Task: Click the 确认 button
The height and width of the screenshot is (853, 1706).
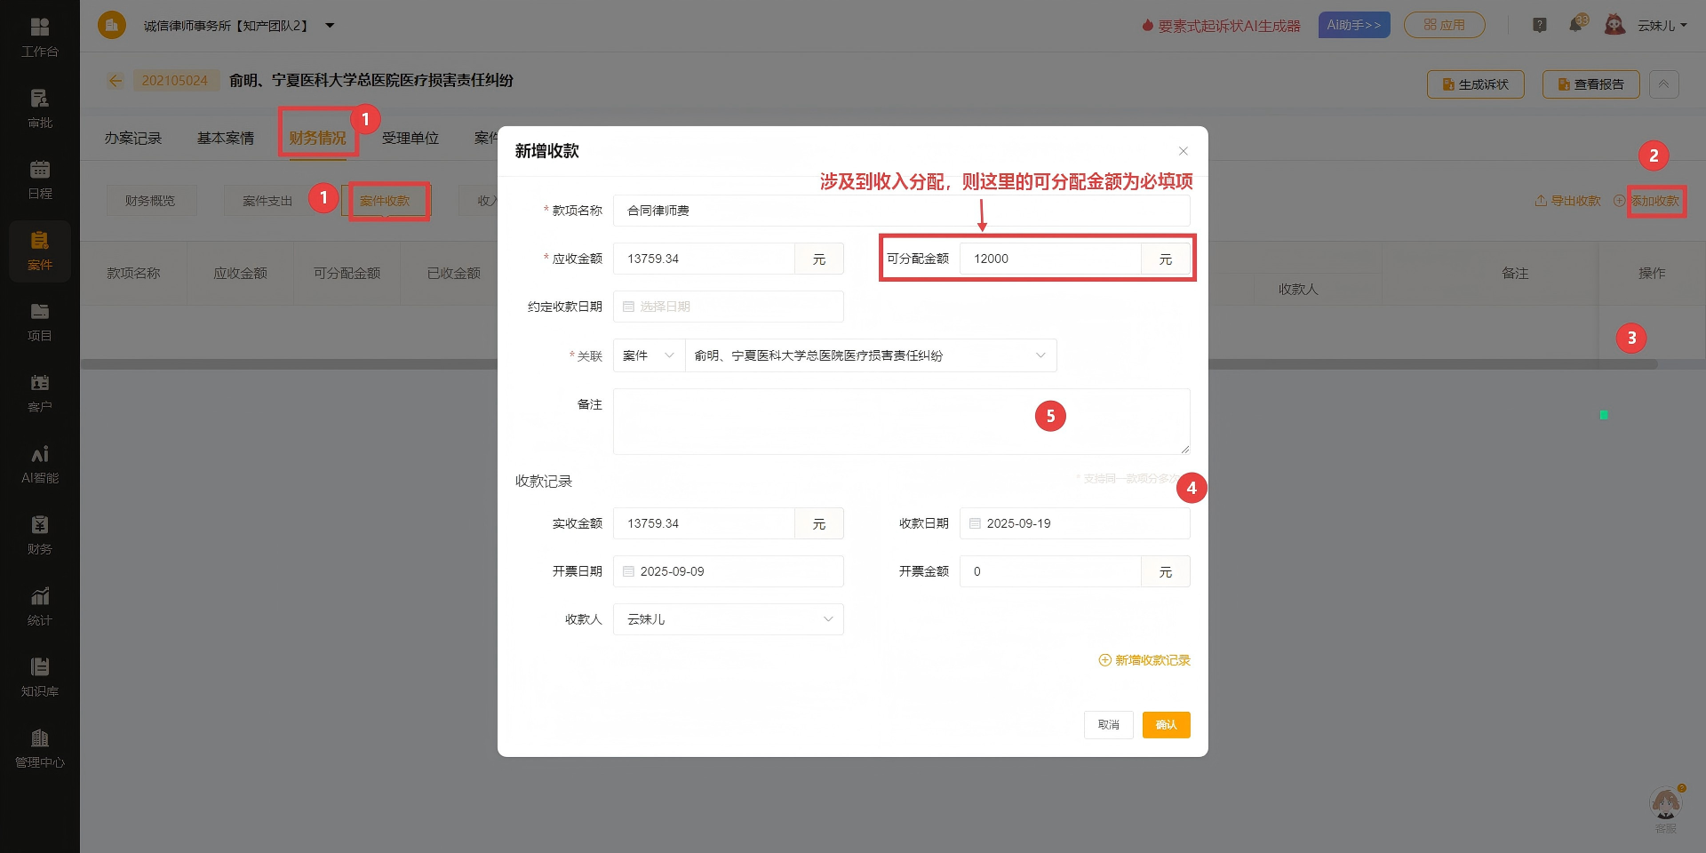Action: click(x=1166, y=725)
